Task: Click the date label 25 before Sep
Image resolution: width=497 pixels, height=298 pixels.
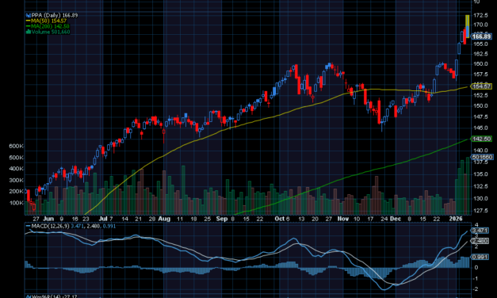Action: click(x=208, y=219)
